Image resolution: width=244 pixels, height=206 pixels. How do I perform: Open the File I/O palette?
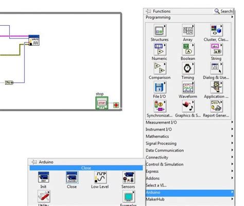point(160,87)
